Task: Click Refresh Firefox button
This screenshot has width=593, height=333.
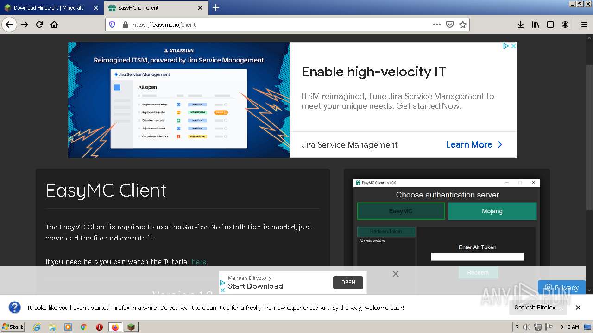Action: [x=537, y=307]
